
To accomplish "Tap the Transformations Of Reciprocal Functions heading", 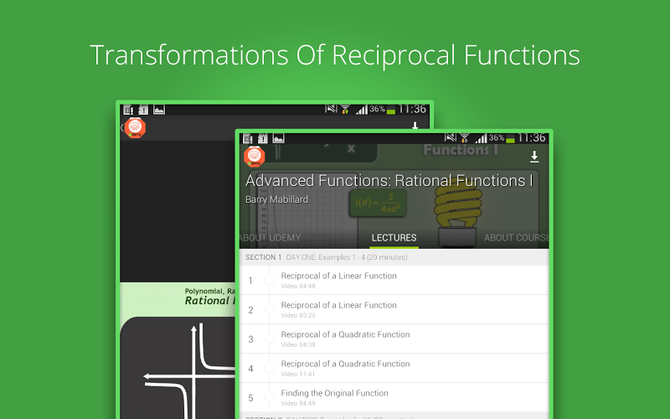I will click(335, 55).
